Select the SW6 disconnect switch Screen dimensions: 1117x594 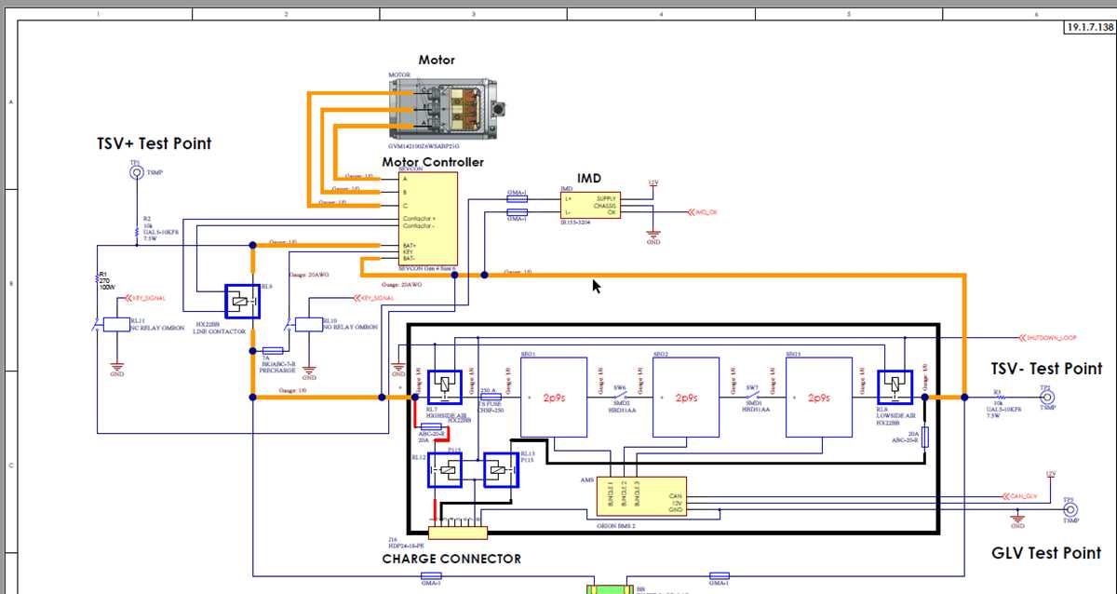pos(620,397)
